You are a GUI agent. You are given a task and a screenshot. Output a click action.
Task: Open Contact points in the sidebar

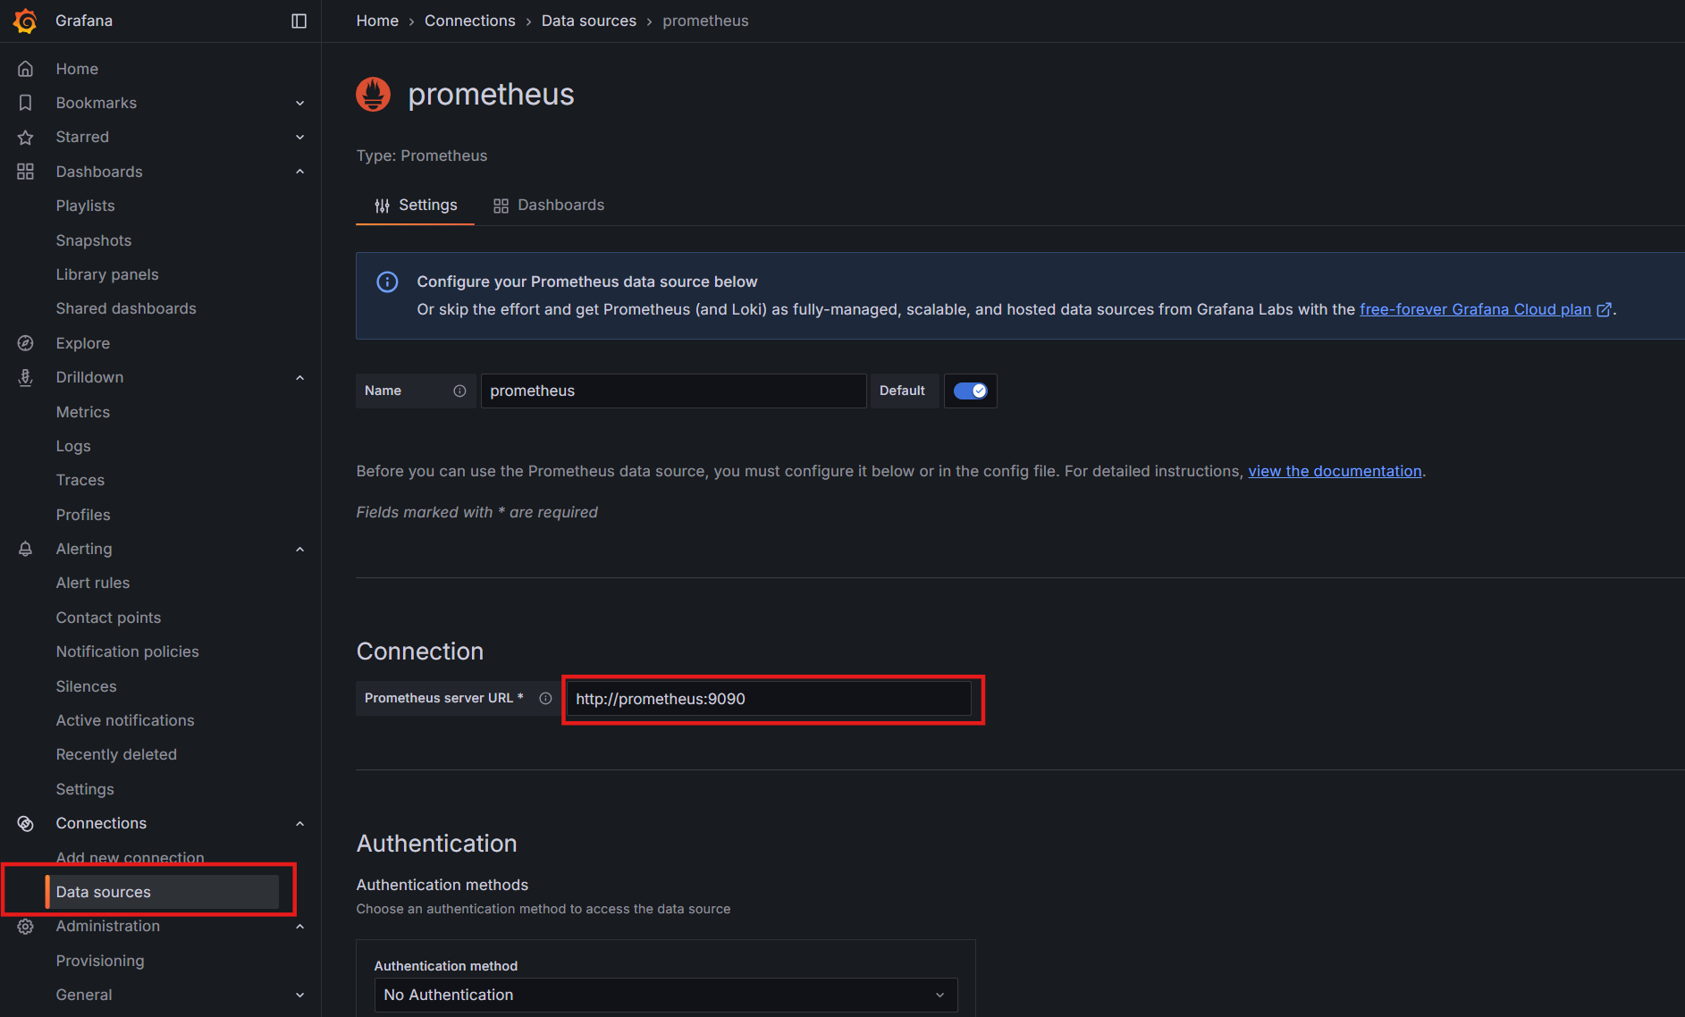pos(108,618)
